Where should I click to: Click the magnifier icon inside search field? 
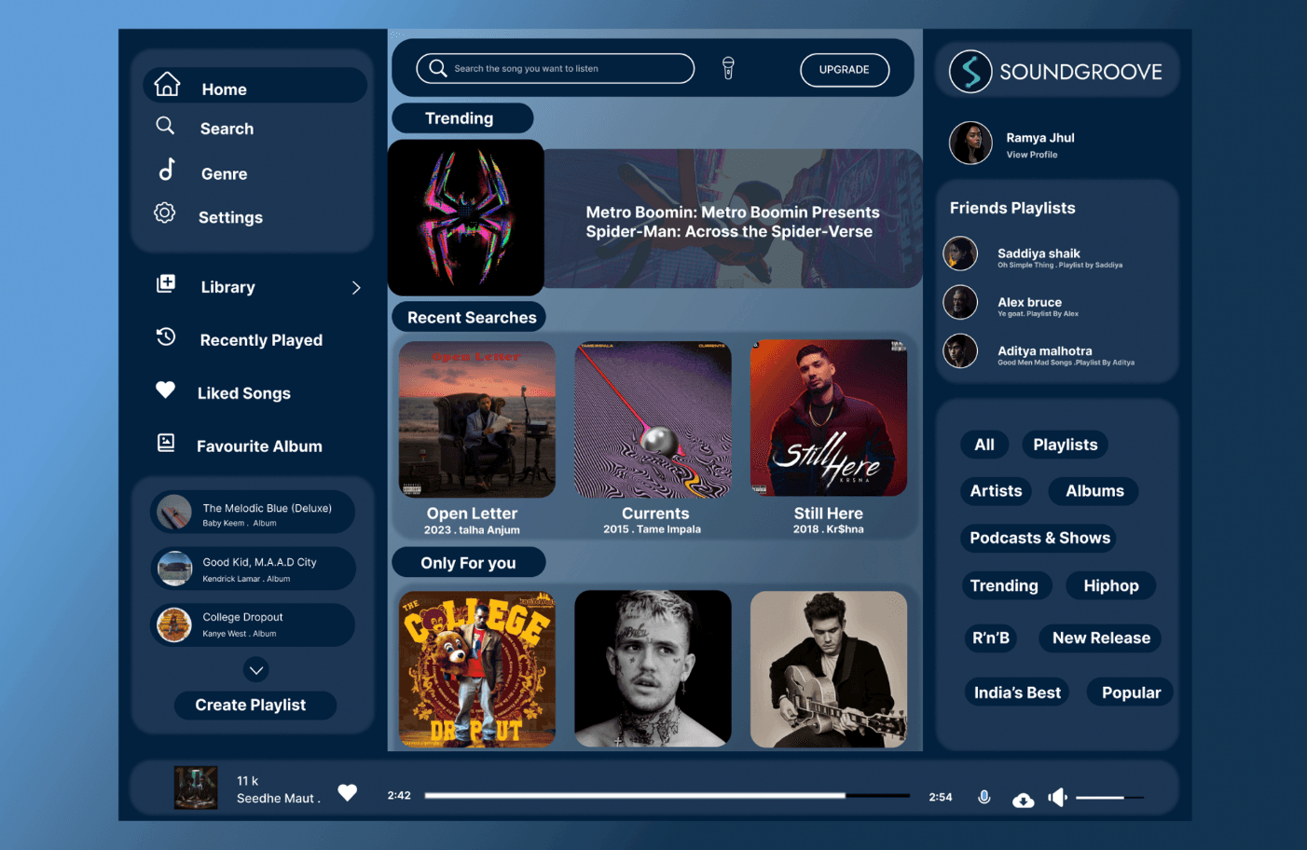point(437,68)
